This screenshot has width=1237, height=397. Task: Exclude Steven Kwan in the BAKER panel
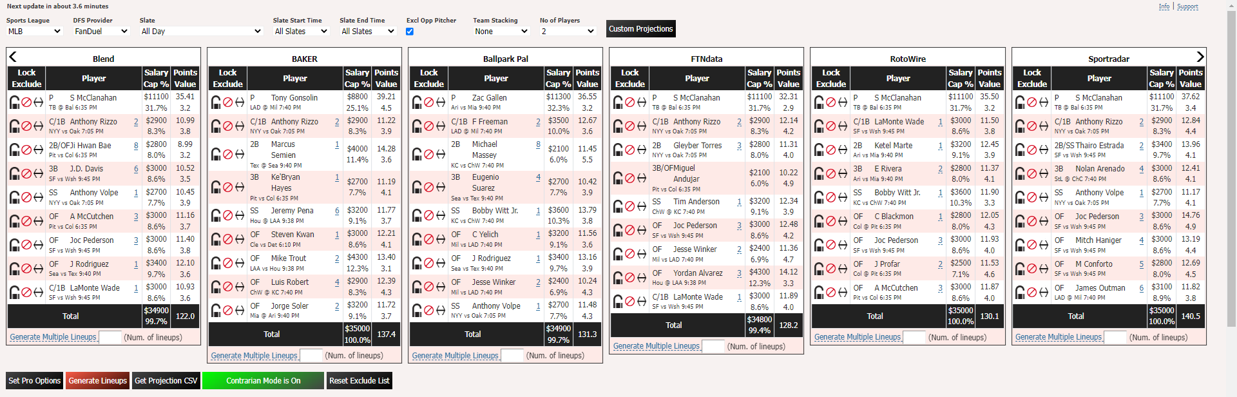[227, 239]
